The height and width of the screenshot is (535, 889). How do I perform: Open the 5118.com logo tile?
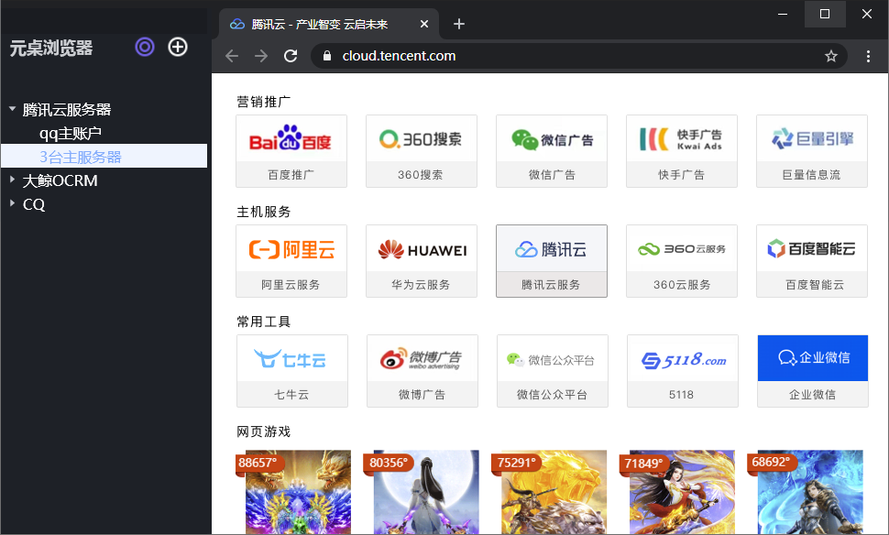pyautogui.click(x=683, y=358)
